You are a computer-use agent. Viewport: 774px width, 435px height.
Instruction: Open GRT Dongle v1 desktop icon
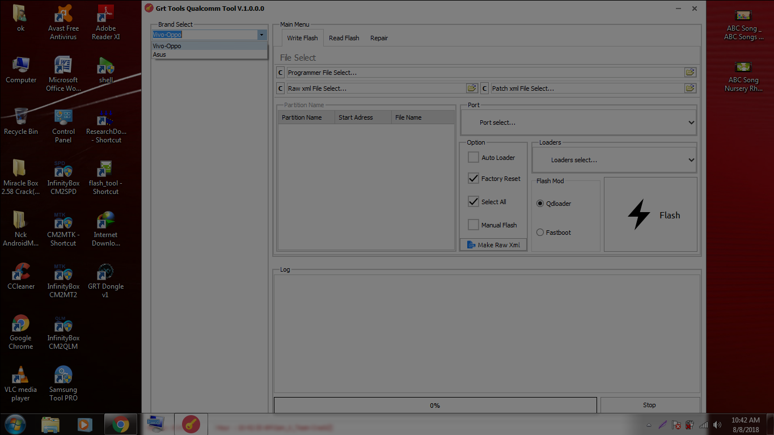(x=105, y=280)
